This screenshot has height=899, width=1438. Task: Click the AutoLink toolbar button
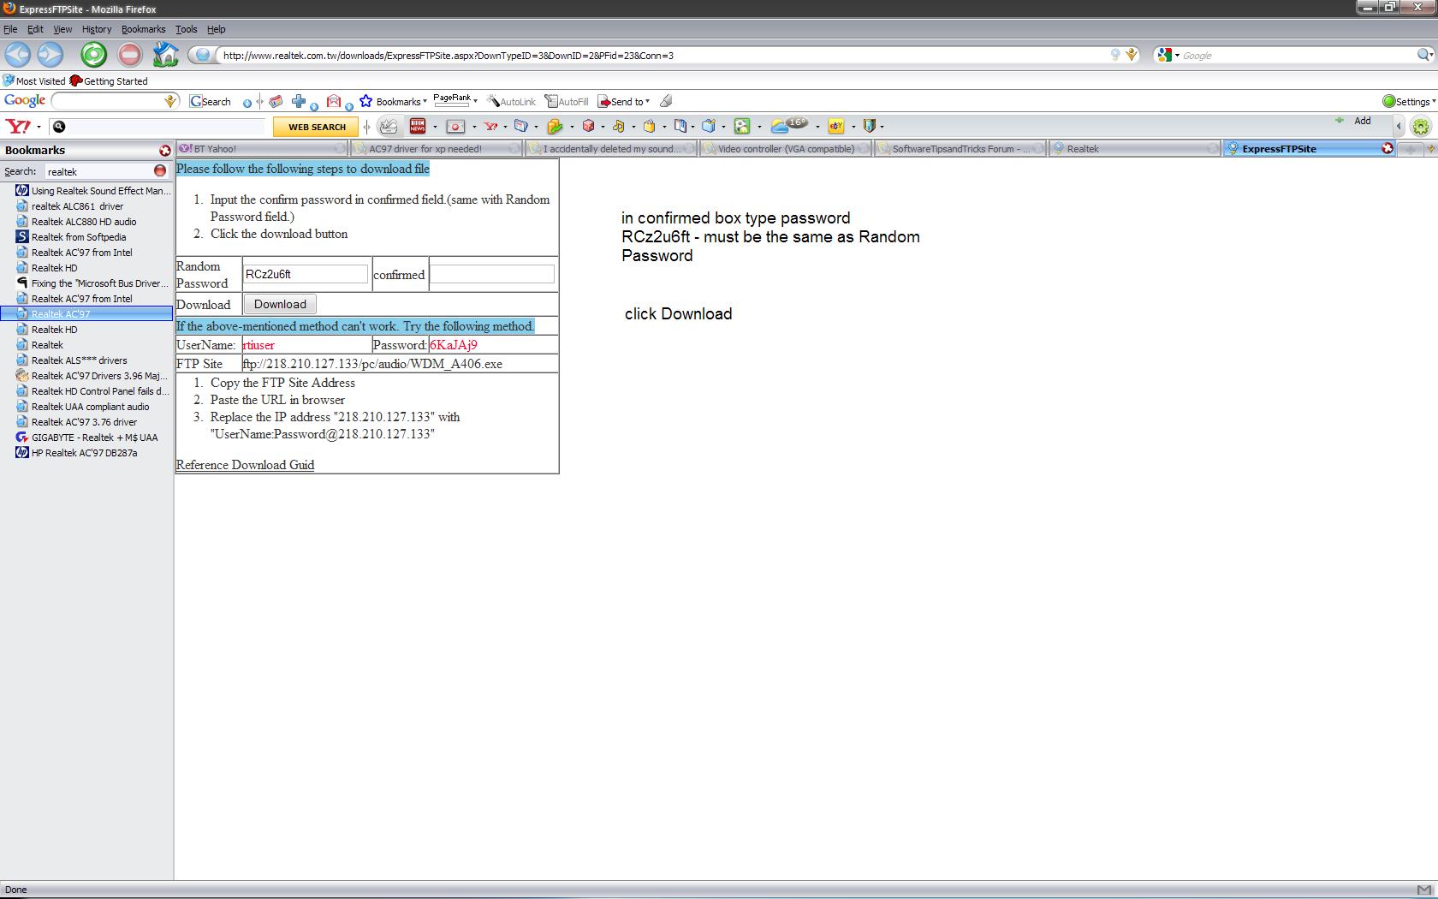[x=511, y=101]
